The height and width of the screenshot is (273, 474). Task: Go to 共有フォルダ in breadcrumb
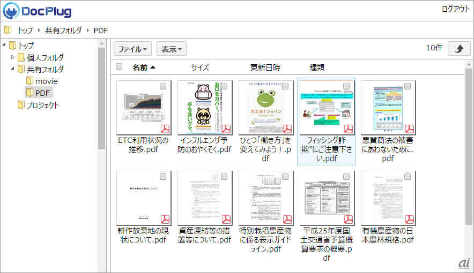(63, 31)
